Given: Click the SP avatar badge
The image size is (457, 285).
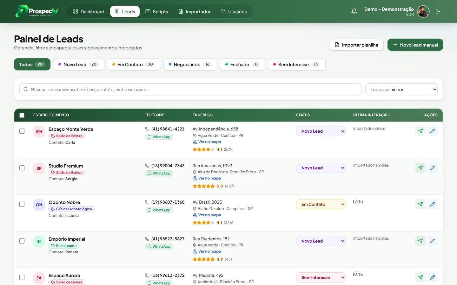Looking at the screenshot, I should pos(39,168).
